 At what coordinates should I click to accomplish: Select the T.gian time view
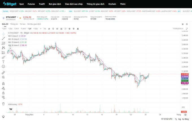4,29
